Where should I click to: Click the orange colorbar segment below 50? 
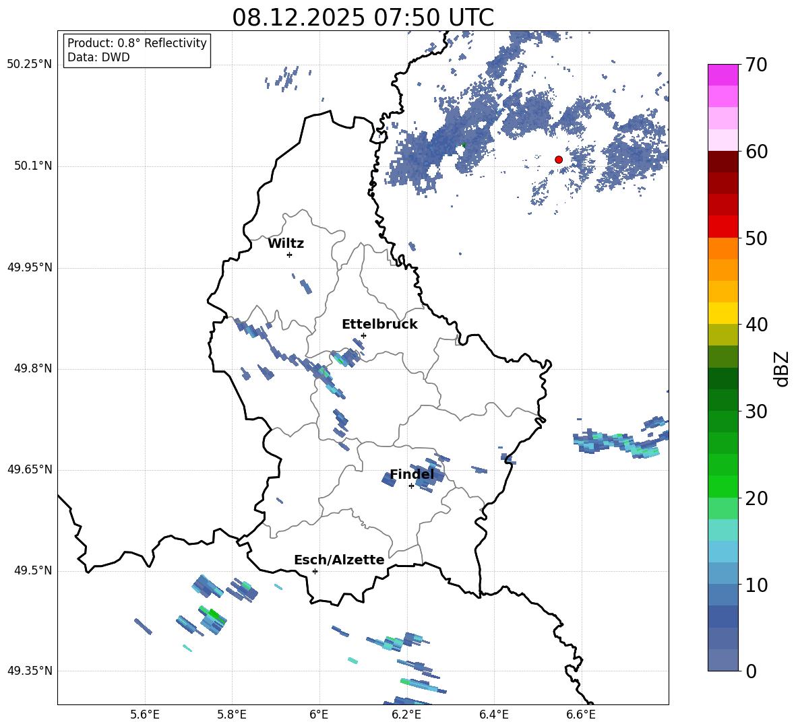[723, 249]
